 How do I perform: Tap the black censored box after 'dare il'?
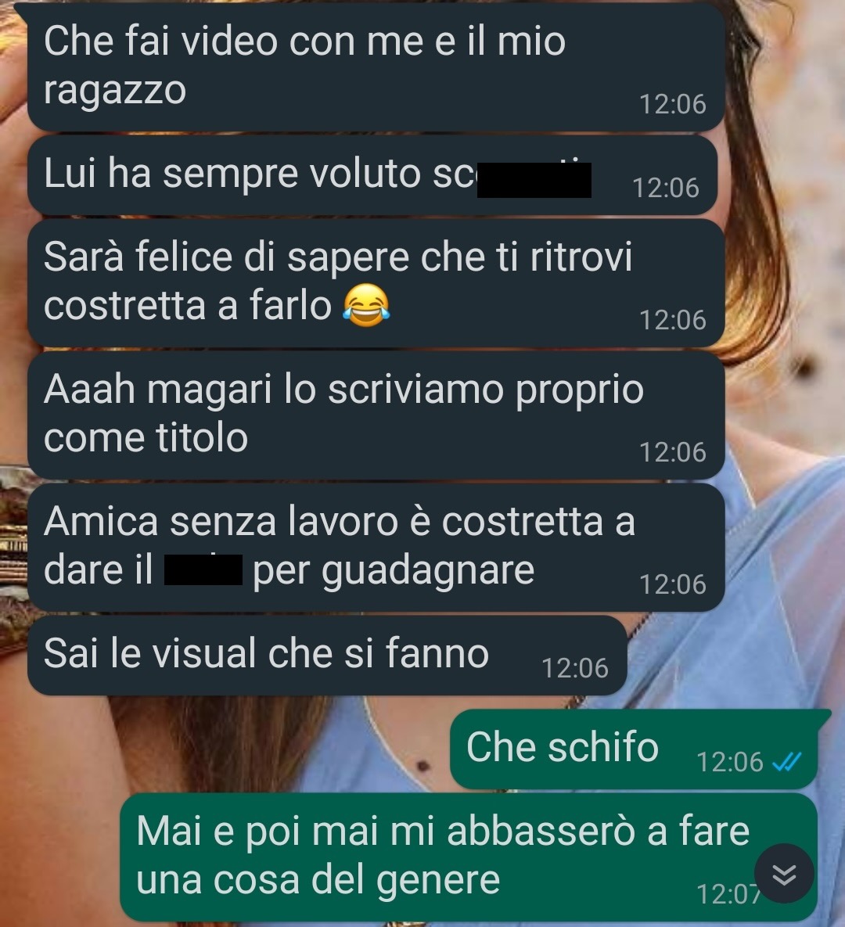click(203, 570)
